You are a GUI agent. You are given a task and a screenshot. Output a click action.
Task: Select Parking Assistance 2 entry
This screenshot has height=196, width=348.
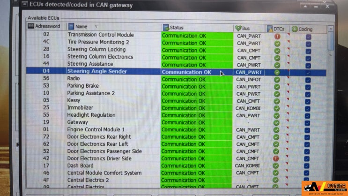pos(91,93)
